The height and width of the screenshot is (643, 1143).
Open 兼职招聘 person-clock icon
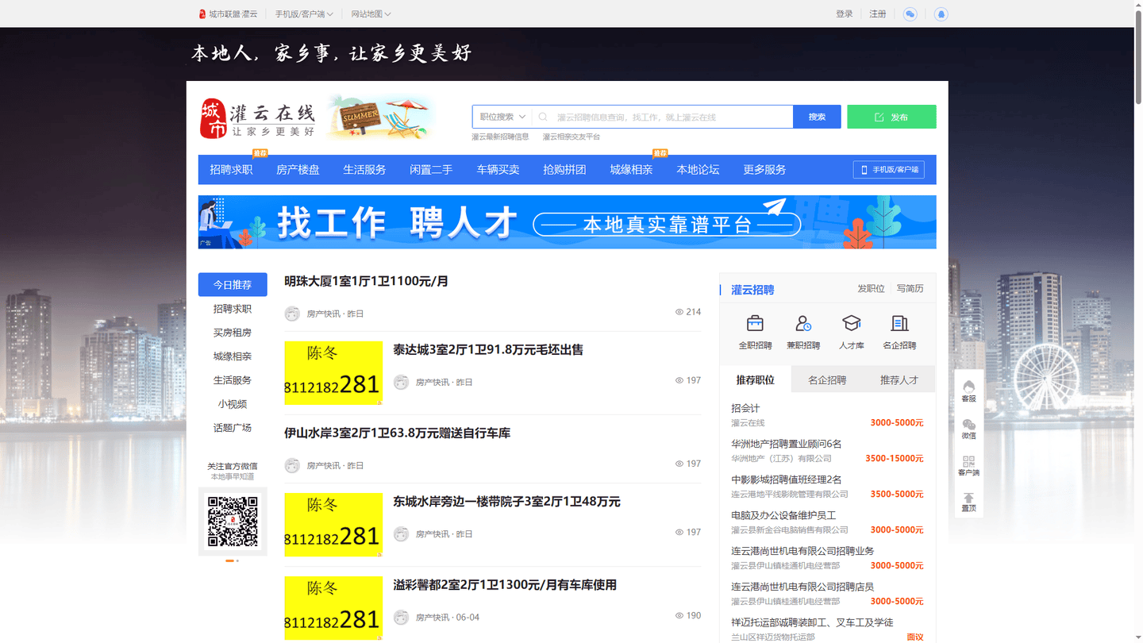803,324
